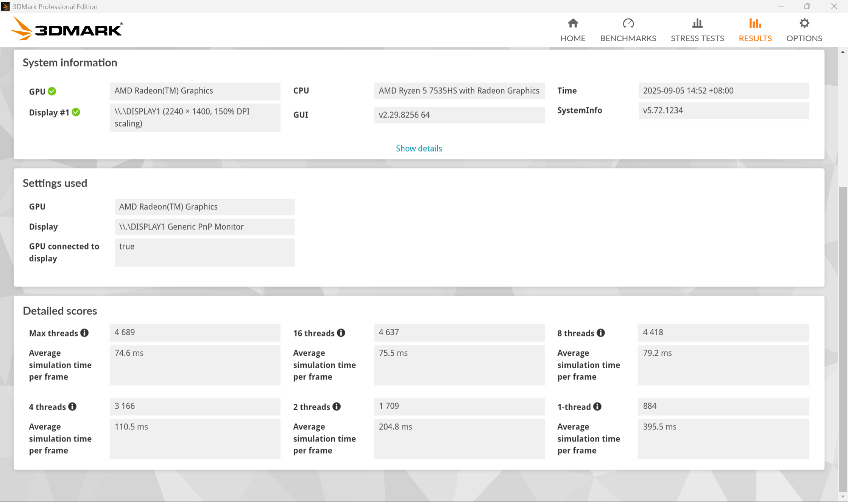Image resolution: width=848 pixels, height=502 pixels.
Task: Click the scrollbar up arrow
Action: tap(843, 52)
